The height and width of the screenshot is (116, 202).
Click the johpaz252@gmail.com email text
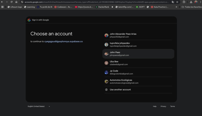[x=119, y=37]
